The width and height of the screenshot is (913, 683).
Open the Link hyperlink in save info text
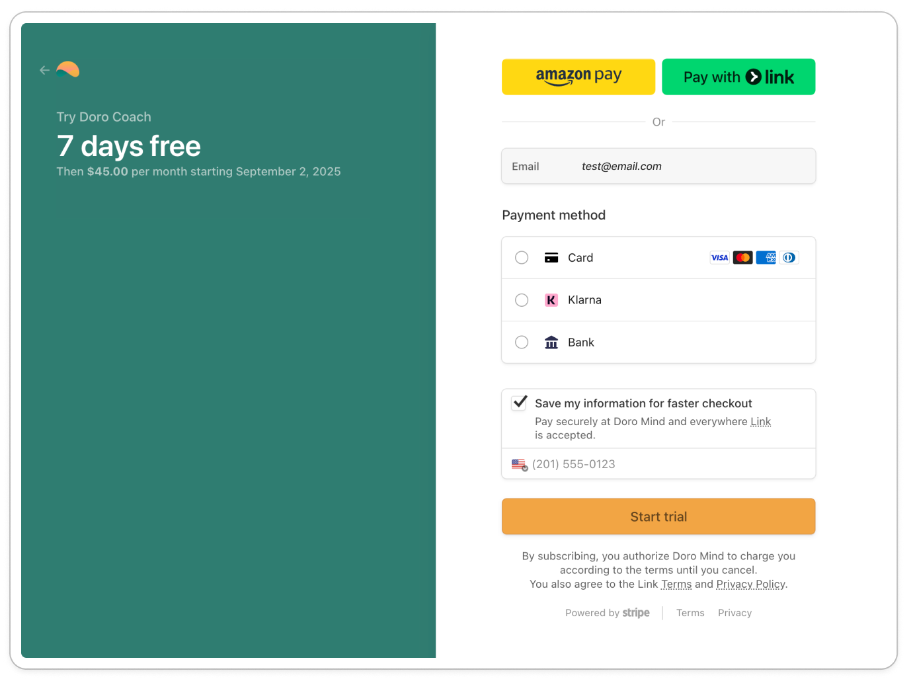pyautogui.click(x=761, y=422)
